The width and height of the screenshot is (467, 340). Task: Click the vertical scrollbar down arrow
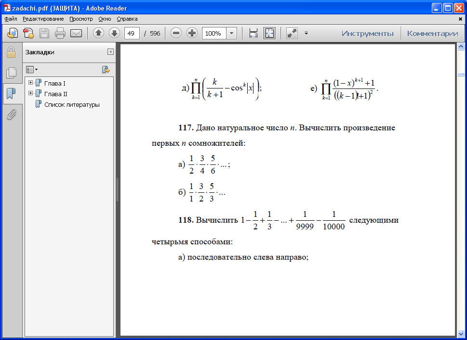pos(460,334)
